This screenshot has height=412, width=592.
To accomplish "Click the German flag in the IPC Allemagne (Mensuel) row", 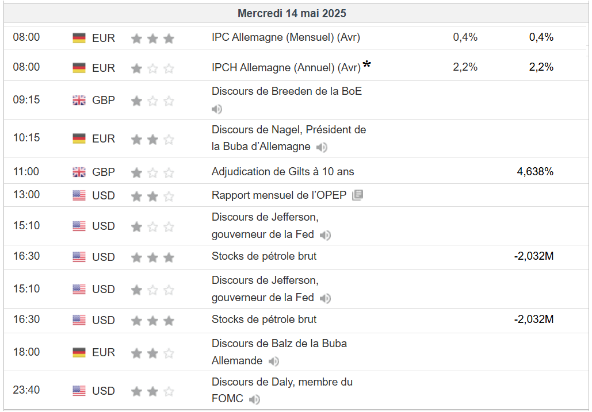I will pyautogui.click(x=79, y=38).
